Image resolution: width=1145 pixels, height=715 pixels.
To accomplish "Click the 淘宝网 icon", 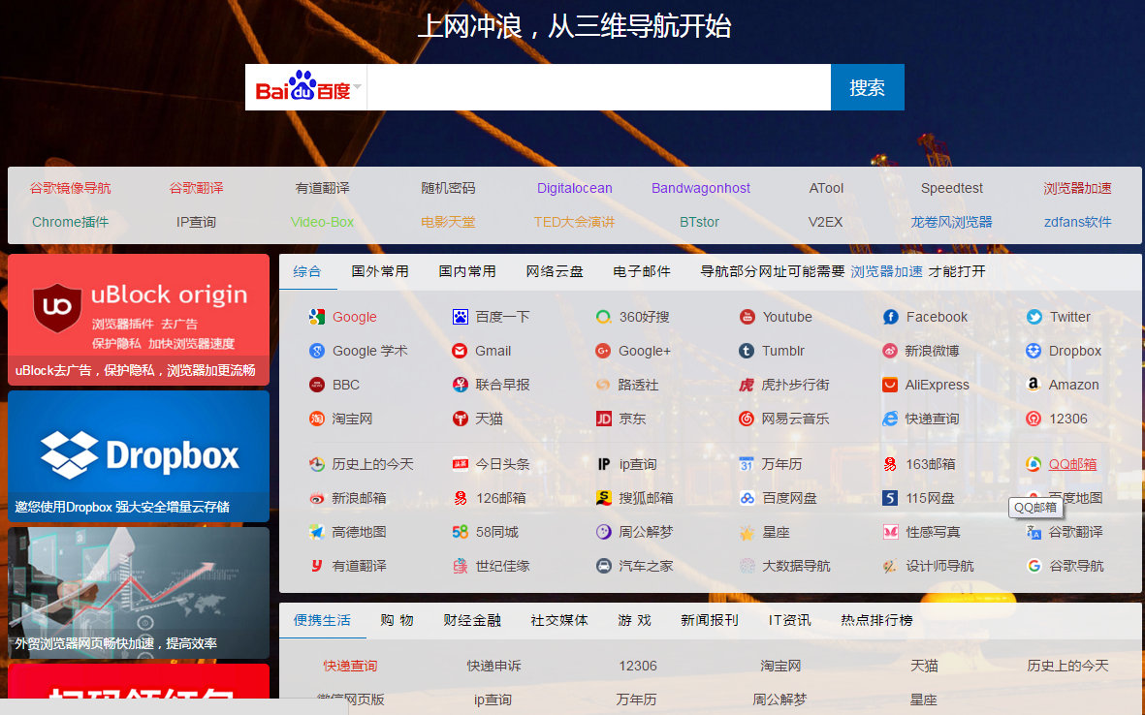I will 316,419.
